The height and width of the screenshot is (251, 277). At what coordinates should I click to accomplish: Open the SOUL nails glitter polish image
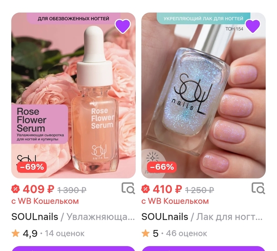point(203,96)
